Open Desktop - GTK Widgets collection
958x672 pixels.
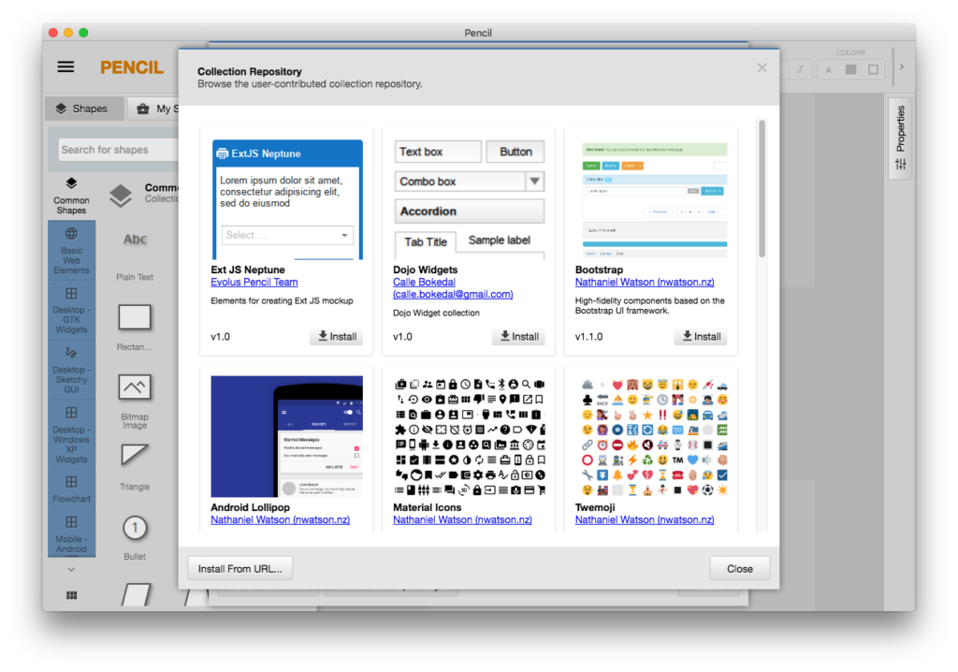click(x=71, y=311)
